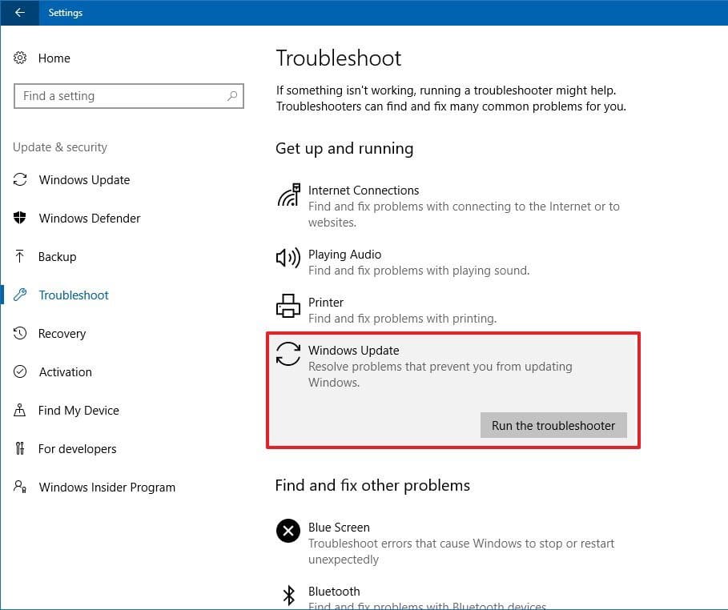Screen dimensions: 728x610
Task: Click the Find My Device person icon
Action: pos(19,410)
